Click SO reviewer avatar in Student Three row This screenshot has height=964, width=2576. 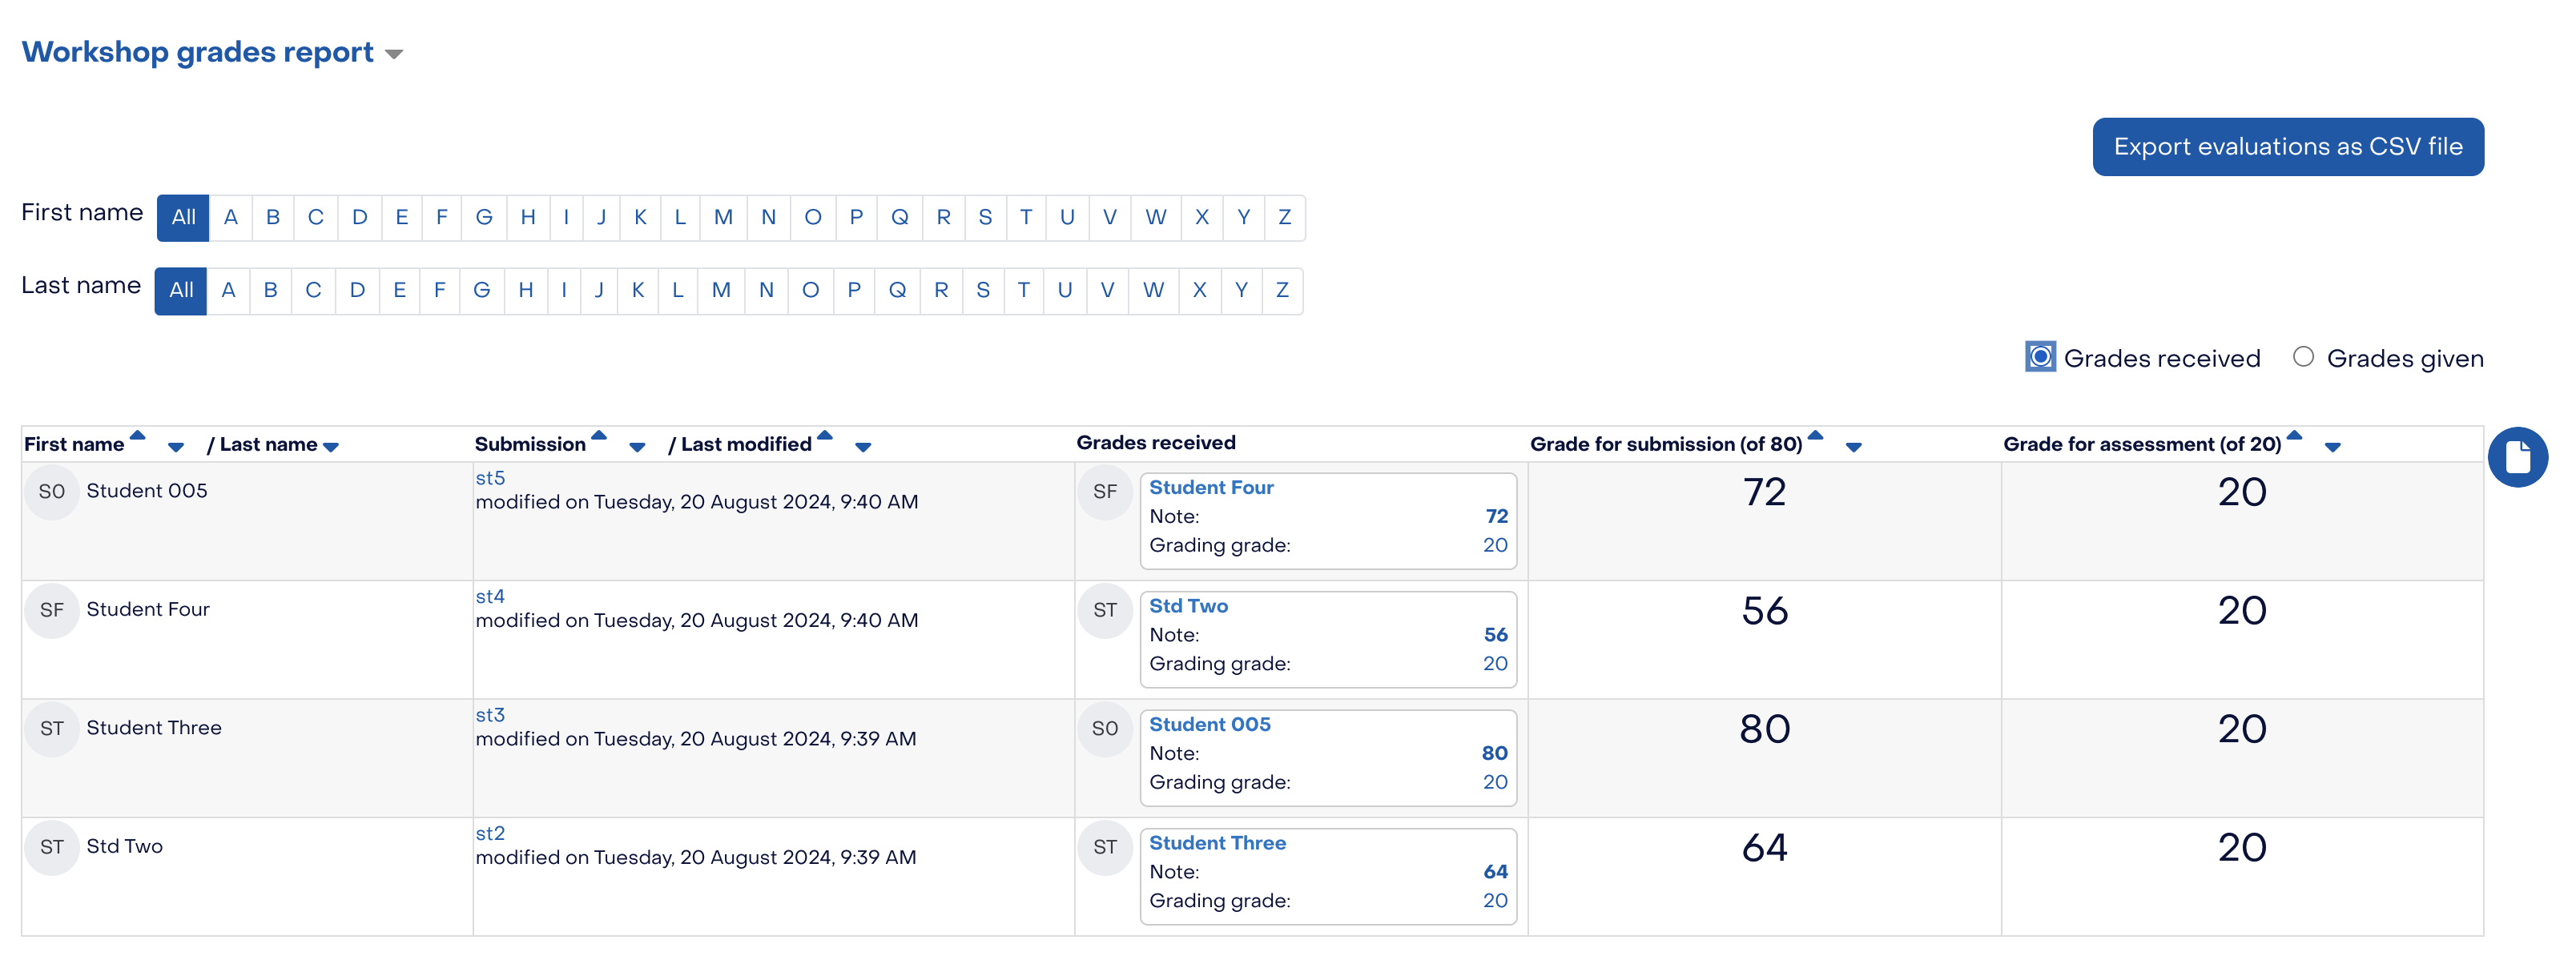pyautogui.click(x=1105, y=729)
